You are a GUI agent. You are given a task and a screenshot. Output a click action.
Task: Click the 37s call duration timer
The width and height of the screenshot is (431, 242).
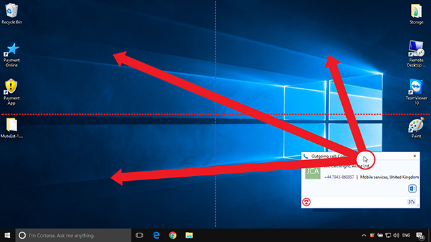pyautogui.click(x=411, y=202)
